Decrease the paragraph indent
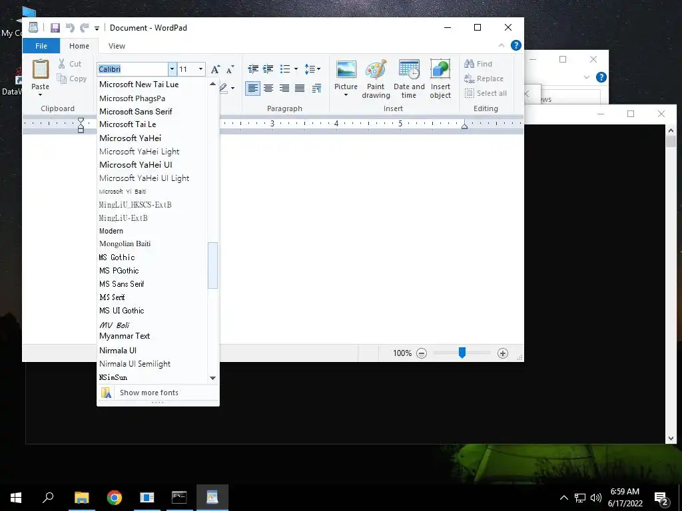The height and width of the screenshot is (511, 682). [252, 69]
